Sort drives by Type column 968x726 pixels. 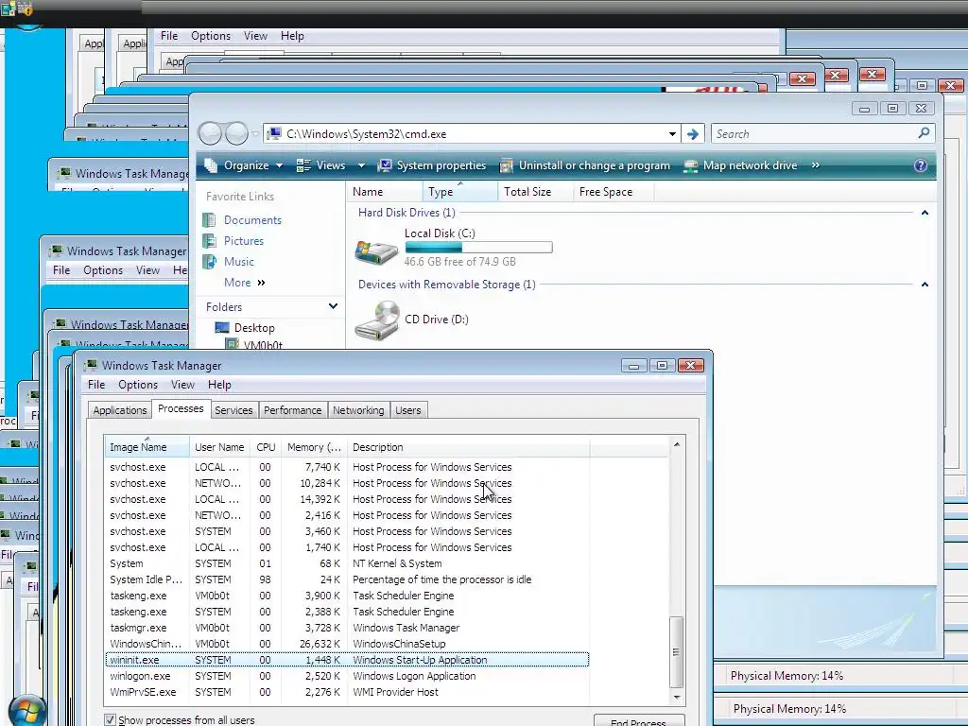[460, 192]
